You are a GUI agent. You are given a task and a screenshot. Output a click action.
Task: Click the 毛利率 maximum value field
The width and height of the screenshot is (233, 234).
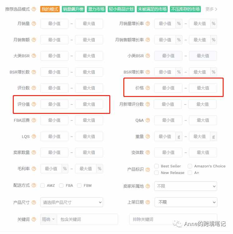tap(86, 169)
